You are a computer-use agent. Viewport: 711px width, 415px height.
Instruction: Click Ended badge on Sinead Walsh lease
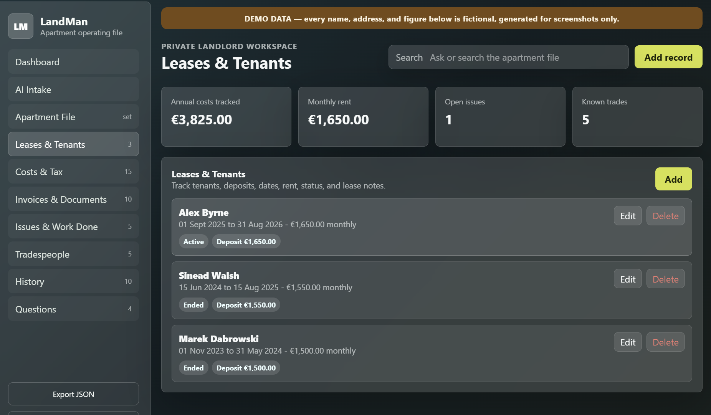coord(193,305)
